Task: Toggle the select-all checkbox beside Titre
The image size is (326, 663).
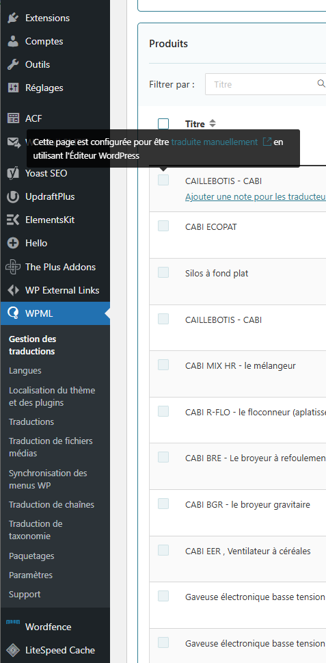Action: [x=163, y=124]
